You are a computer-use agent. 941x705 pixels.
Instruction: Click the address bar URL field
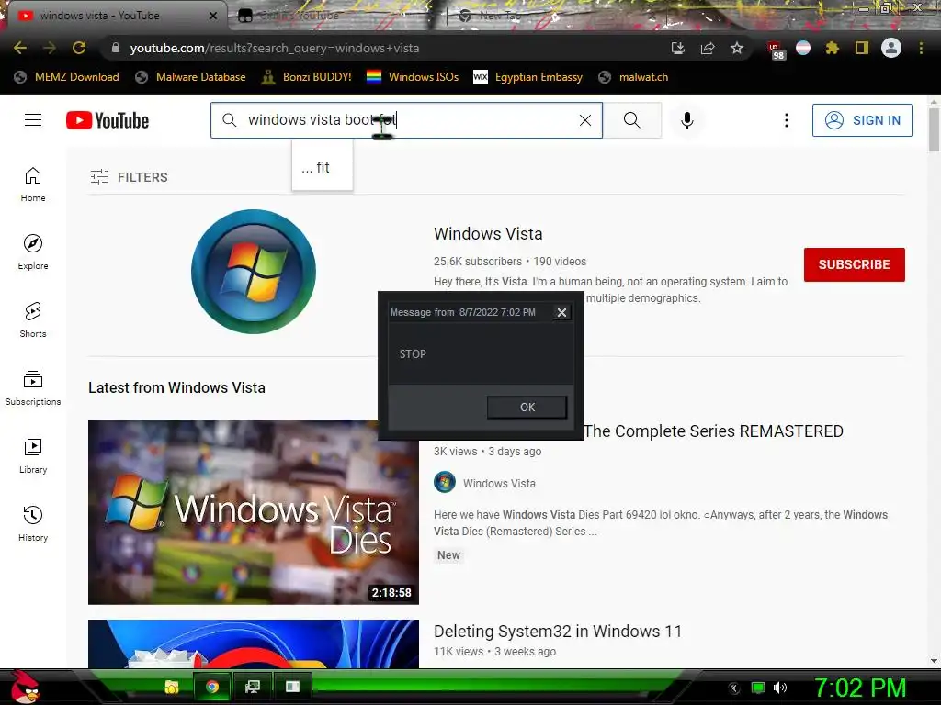pos(384,48)
